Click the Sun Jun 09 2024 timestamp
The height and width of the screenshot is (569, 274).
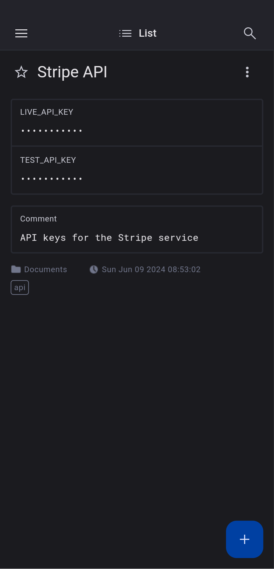151,269
